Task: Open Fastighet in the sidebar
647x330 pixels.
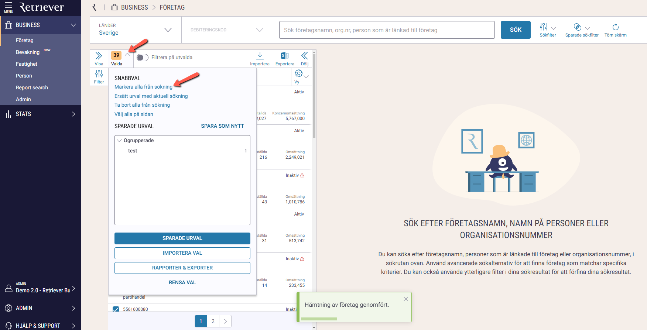Action: click(x=27, y=64)
